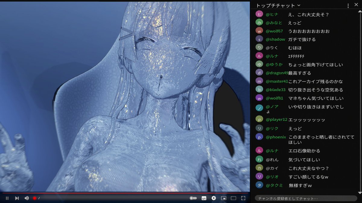Select the @リオ username in chat

point(272,176)
